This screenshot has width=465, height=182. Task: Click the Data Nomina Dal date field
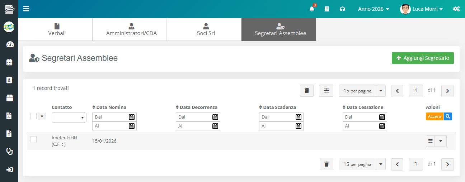click(x=111, y=117)
